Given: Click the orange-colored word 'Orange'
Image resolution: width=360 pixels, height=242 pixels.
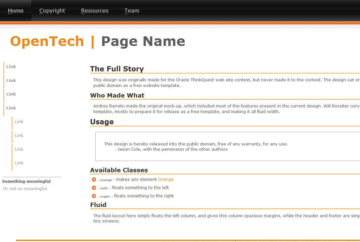Looking at the screenshot, I should coord(166,180).
